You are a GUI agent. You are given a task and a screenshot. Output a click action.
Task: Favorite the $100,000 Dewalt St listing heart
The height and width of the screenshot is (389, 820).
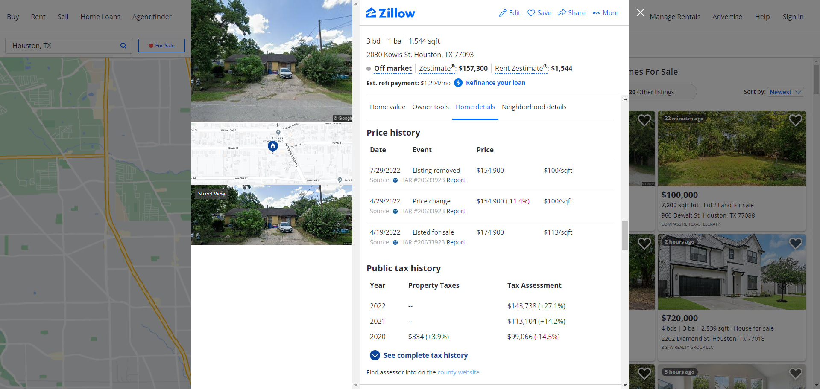point(795,120)
